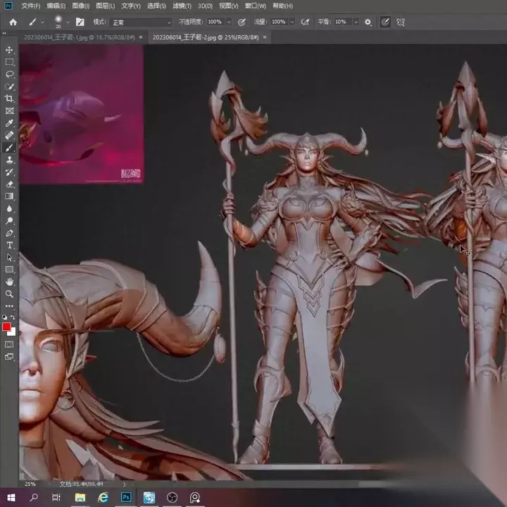Expand the opacity 不透明度 value dropdown
This screenshot has height=507, width=507.
[x=229, y=22]
